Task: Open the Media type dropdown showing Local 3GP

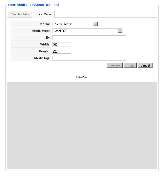Action: 87,31
